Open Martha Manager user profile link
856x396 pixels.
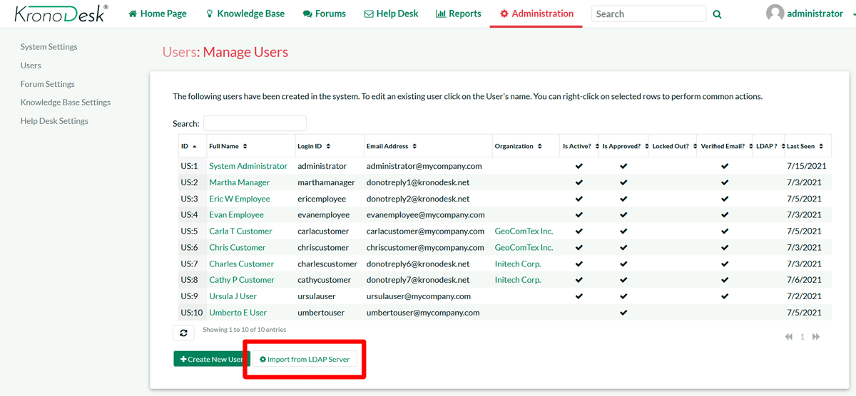[239, 182]
